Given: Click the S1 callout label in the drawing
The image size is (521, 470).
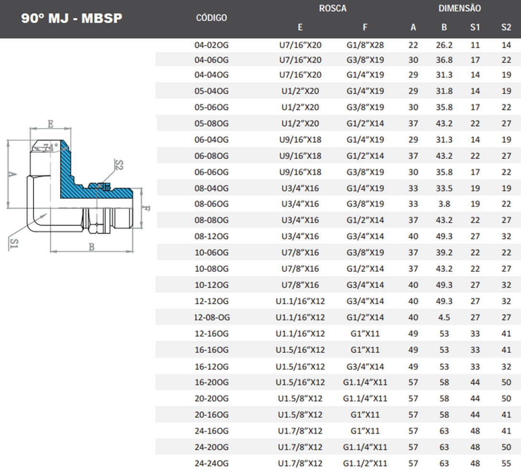Looking at the screenshot, I should [14, 244].
